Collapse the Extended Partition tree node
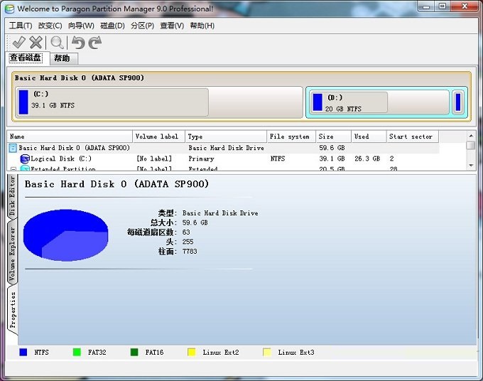 [x=13, y=169]
